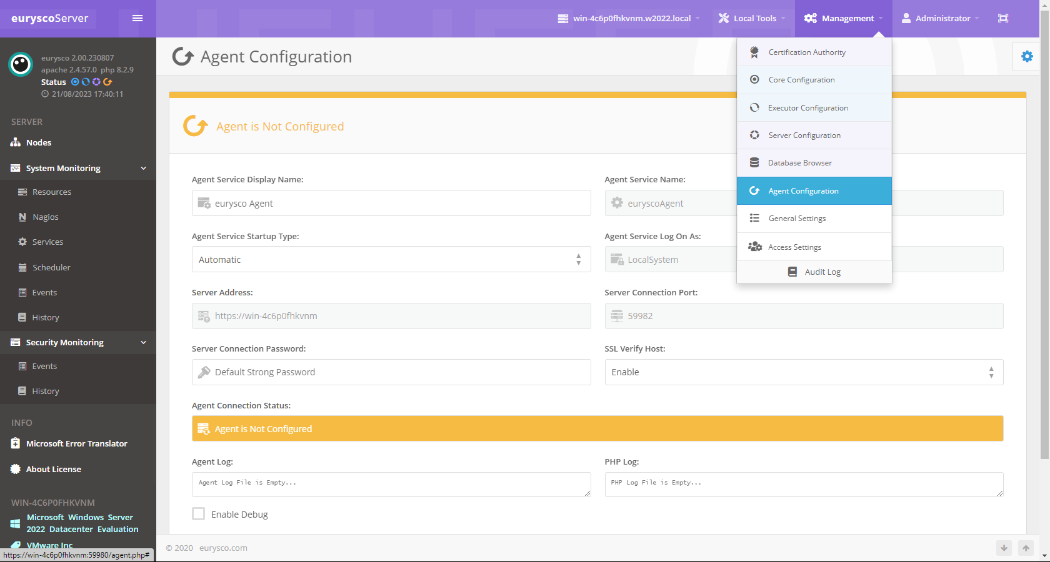1050x562 pixels.
Task: Go to Nodes in the sidebar
Action: [39, 142]
